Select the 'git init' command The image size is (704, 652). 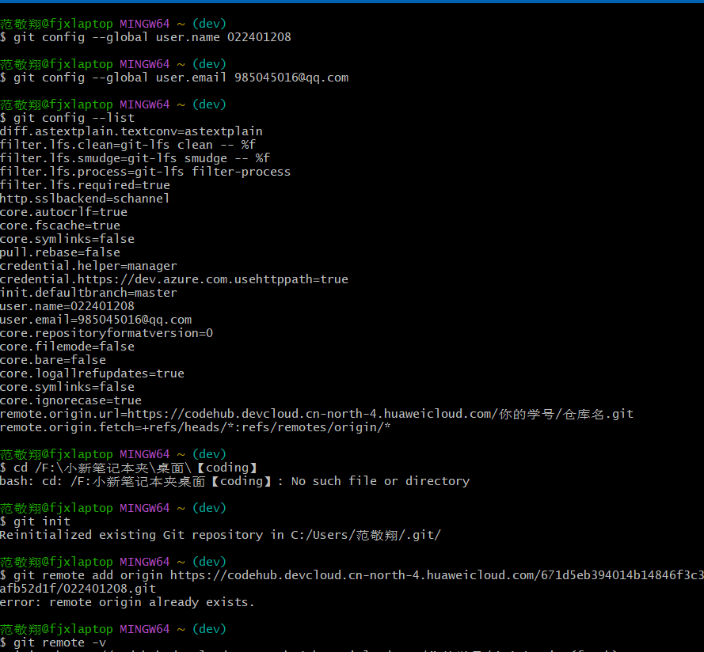tap(42, 522)
